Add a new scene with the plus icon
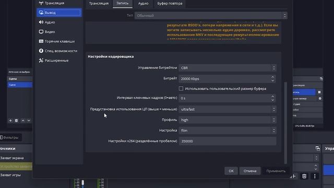This screenshot has width=334, height=188. click(x=10, y=121)
